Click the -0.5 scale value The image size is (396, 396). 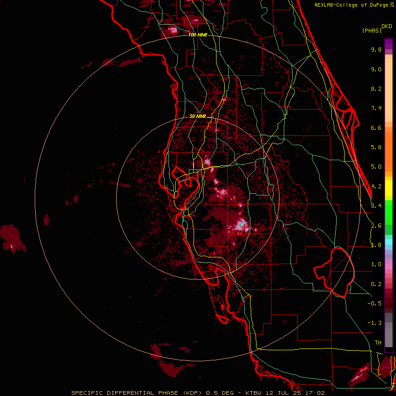point(374,304)
